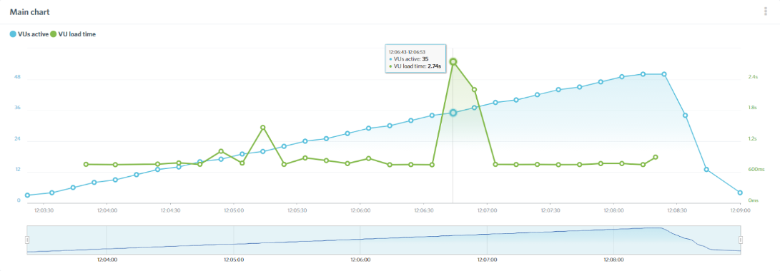The image size is (780, 271).
Task: Click the 2.4s right axis label
Action: (753, 78)
